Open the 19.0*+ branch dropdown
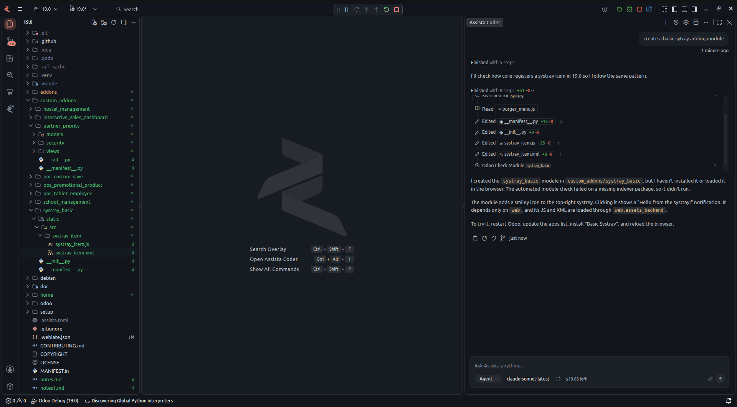Viewport: 737px width, 407px height. (x=83, y=9)
